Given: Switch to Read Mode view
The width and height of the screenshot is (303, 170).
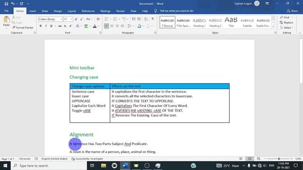Looking at the screenshot, I should tap(241, 159).
